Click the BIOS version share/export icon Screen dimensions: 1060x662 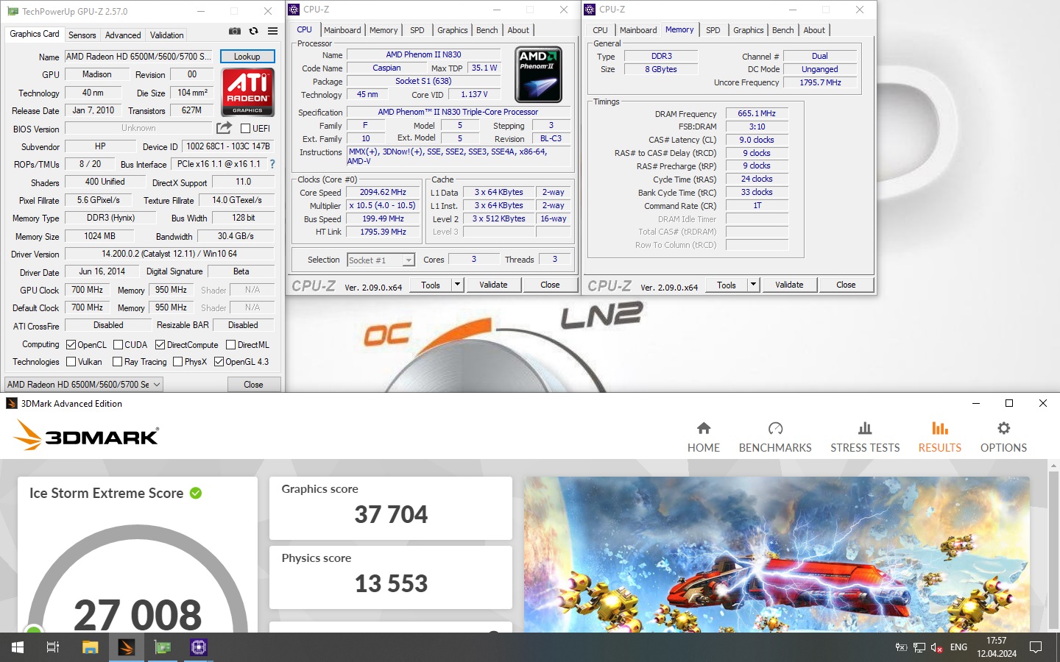click(x=225, y=127)
